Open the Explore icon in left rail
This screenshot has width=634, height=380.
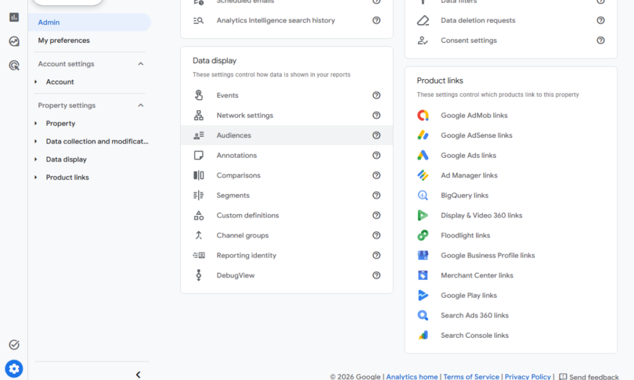pos(14,41)
